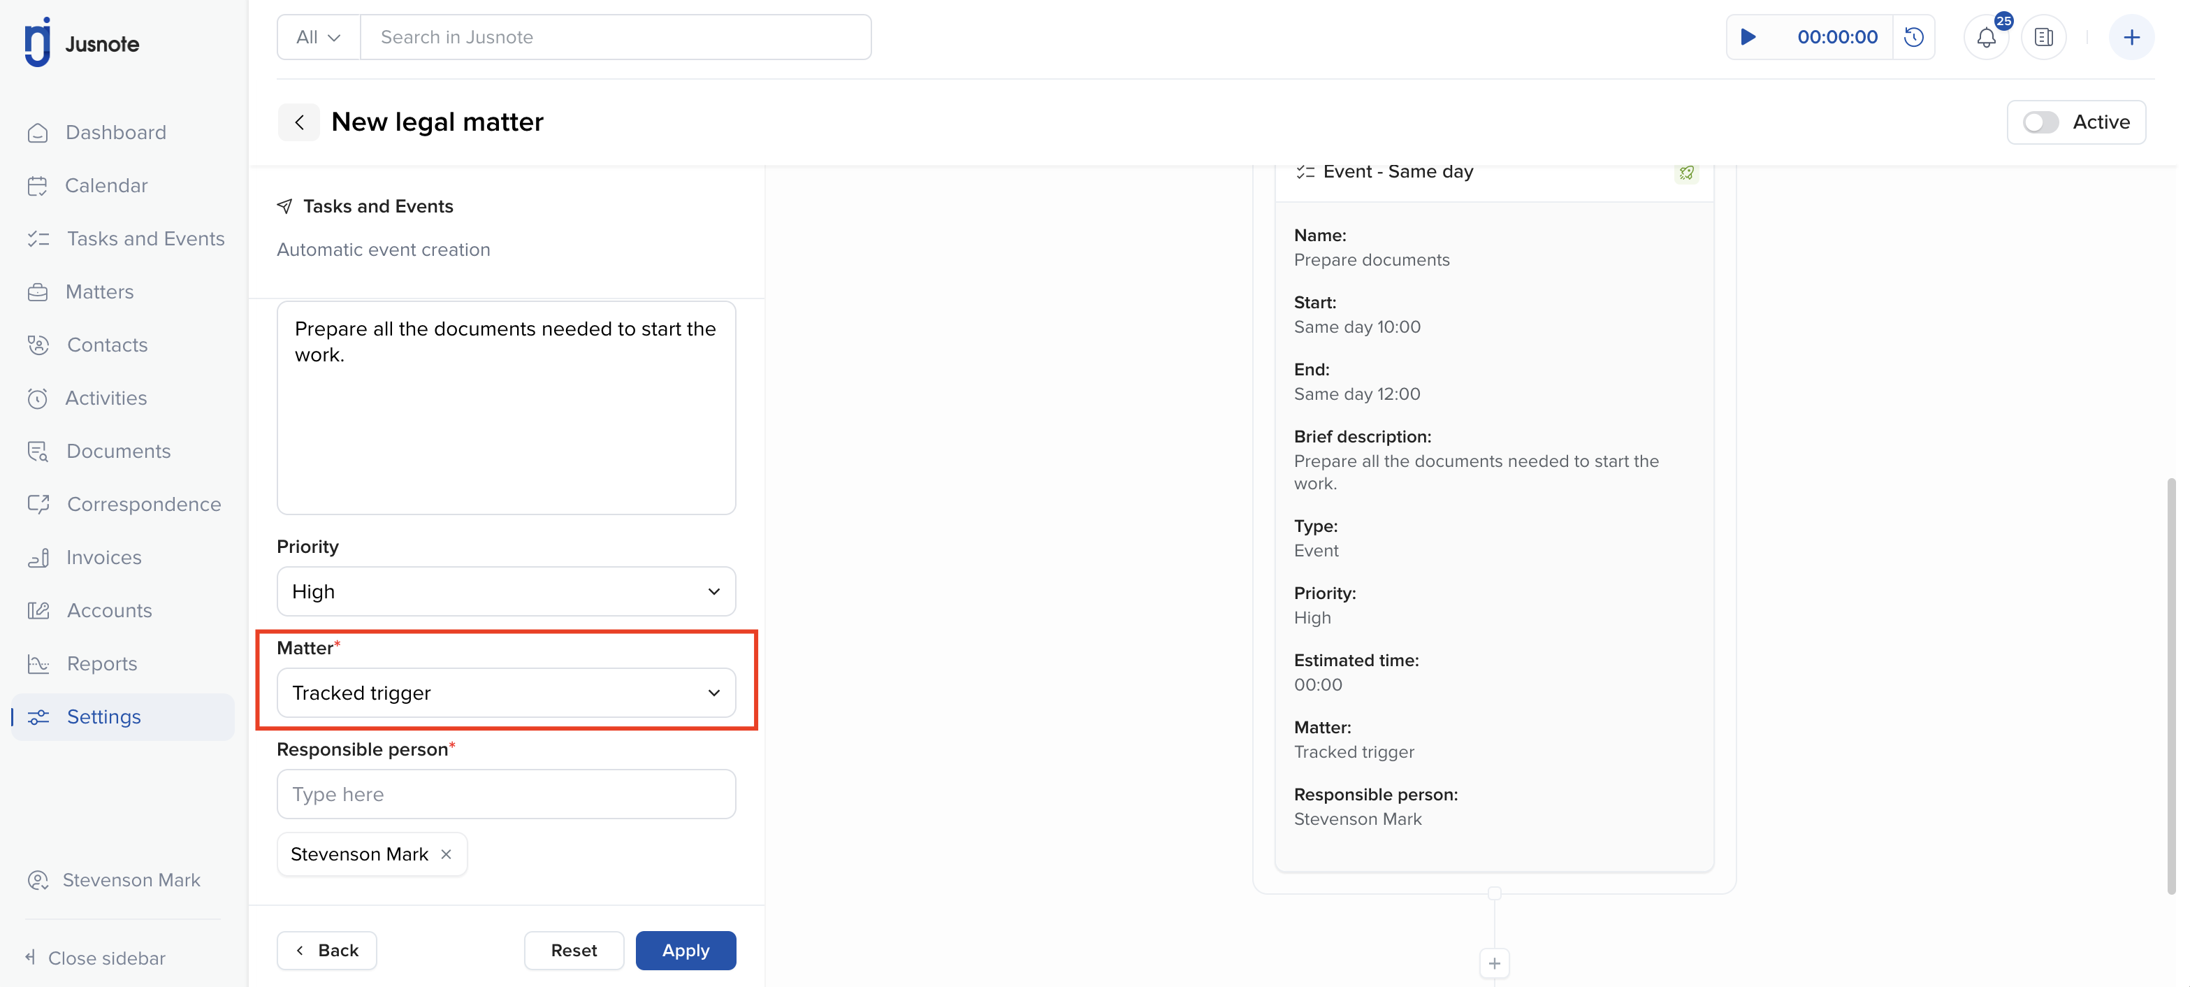
Task: Go to Tasks and Events in sidebar
Action: [145, 239]
